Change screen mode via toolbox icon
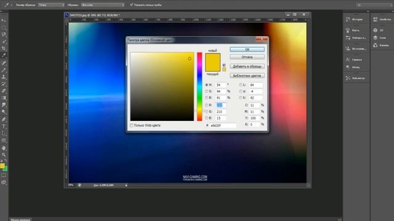 pyautogui.click(x=4, y=182)
